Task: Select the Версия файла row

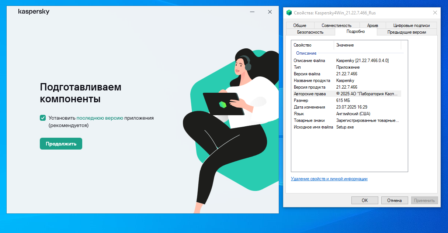Action: pyautogui.click(x=346, y=74)
